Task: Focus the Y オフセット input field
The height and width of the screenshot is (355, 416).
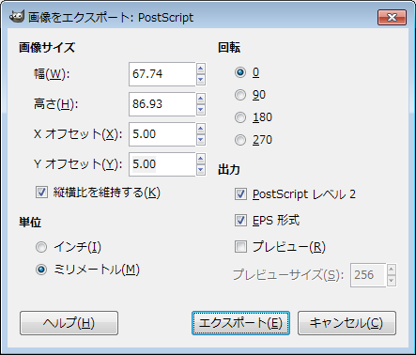Action: coord(162,164)
